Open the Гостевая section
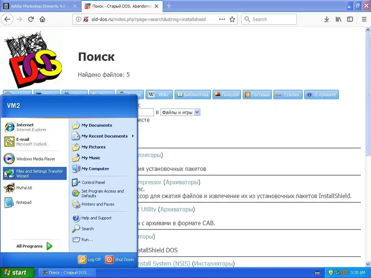The height and width of the screenshot is (278, 371). pos(257,94)
